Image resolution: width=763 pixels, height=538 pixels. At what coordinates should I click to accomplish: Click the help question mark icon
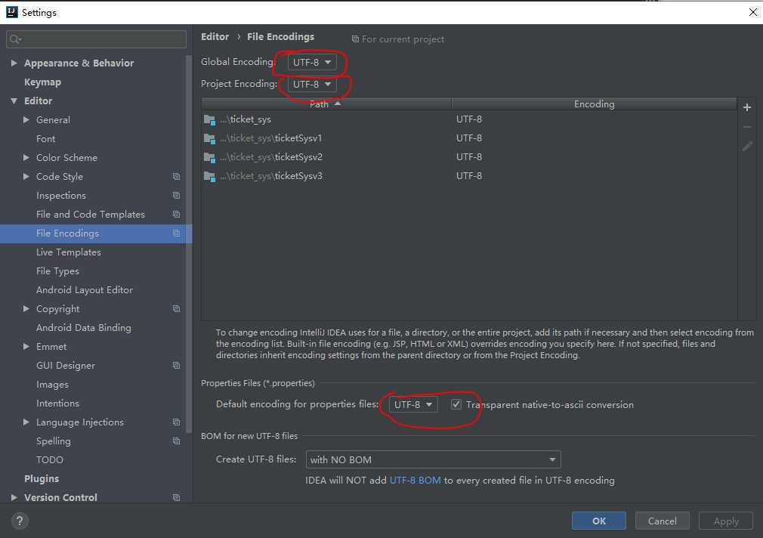click(x=20, y=521)
